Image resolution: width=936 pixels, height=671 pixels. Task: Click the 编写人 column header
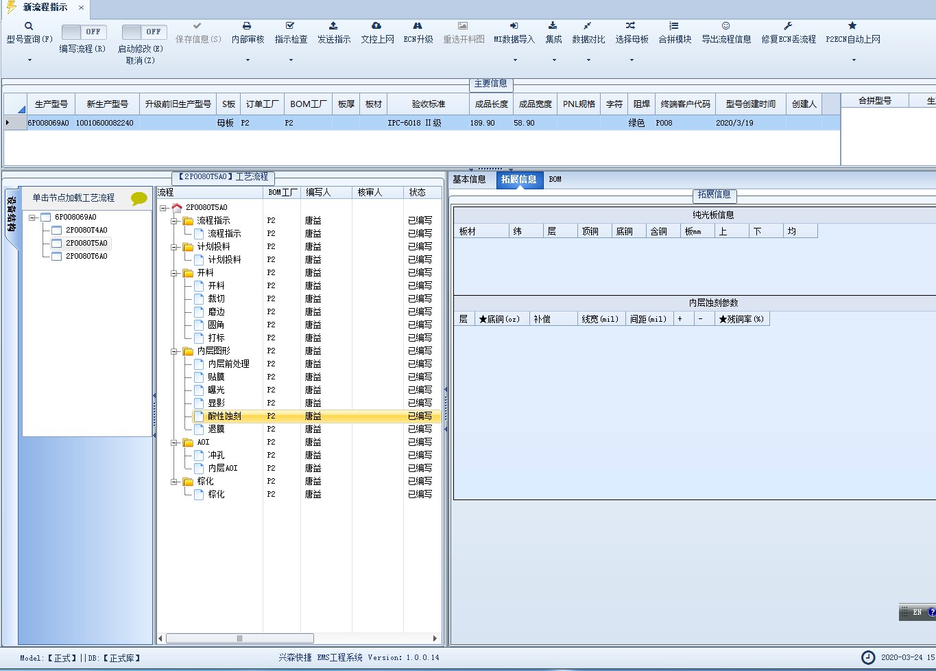[326, 193]
